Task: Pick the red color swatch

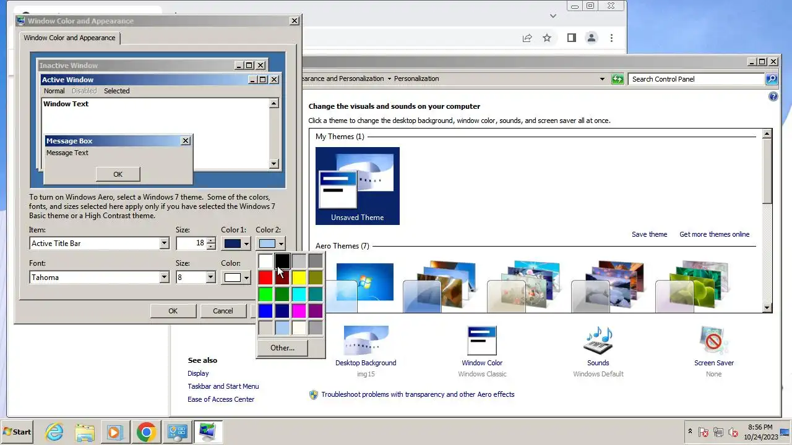Action: click(x=265, y=278)
